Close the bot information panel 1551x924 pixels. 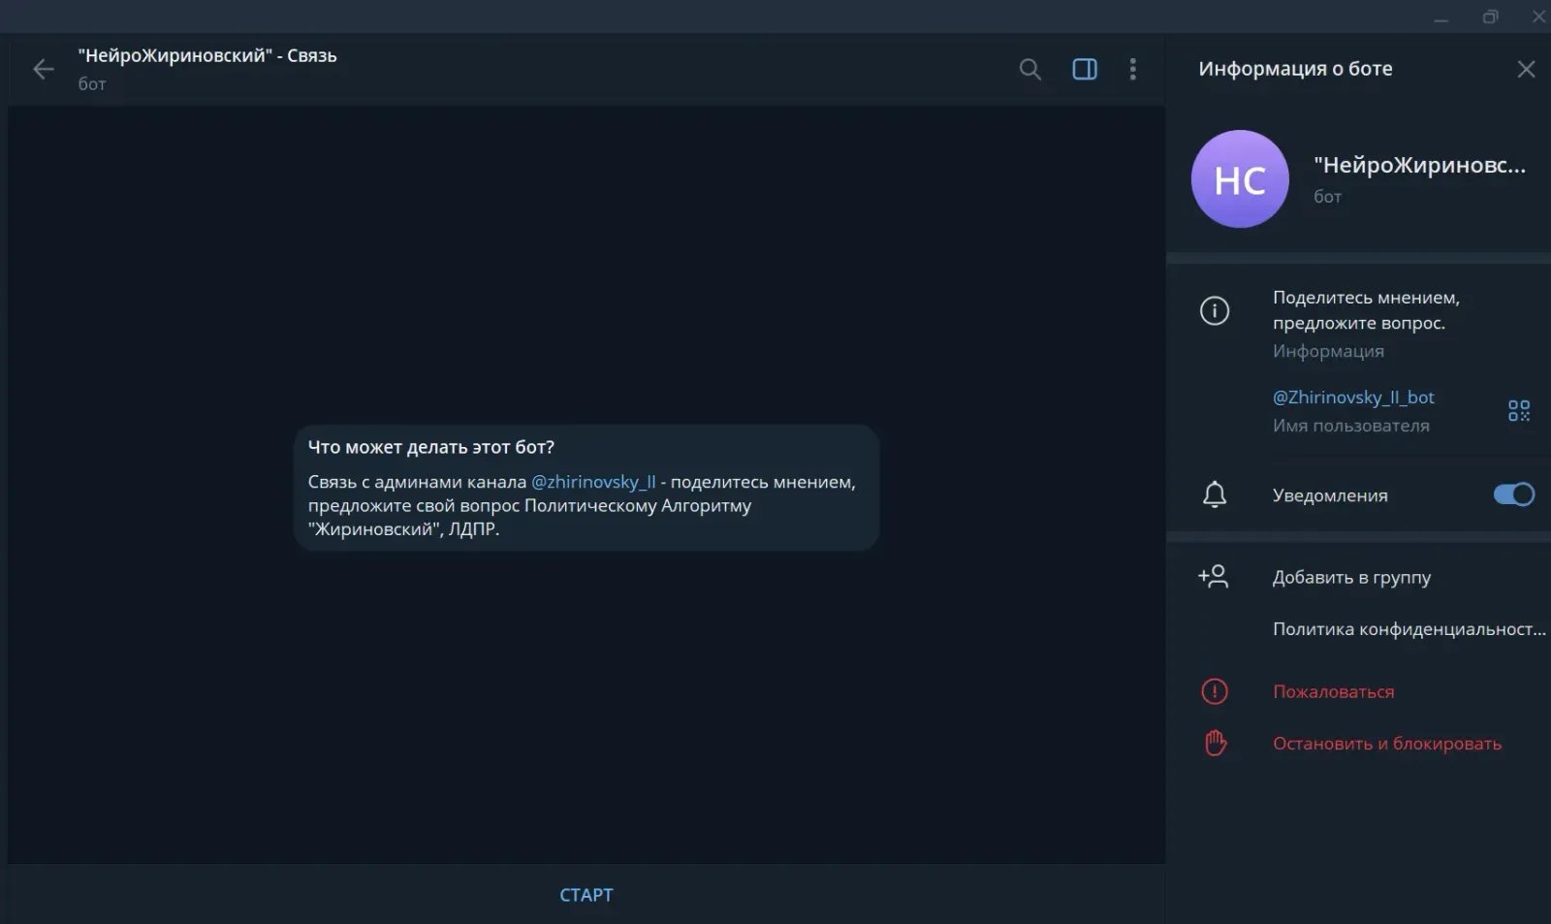tap(1526, 69)
